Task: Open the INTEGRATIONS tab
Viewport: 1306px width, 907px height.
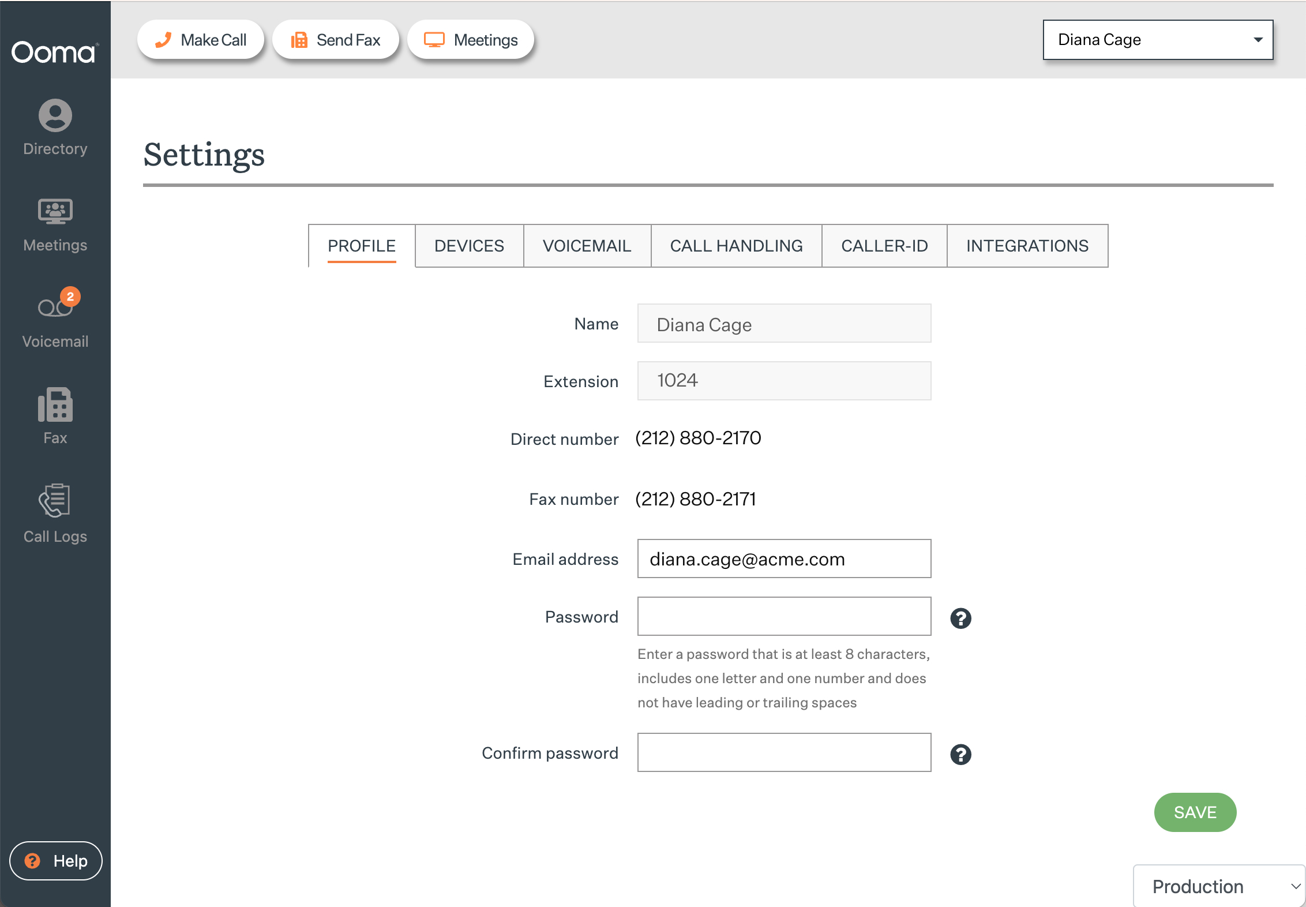Action: tap(1027, 246)
